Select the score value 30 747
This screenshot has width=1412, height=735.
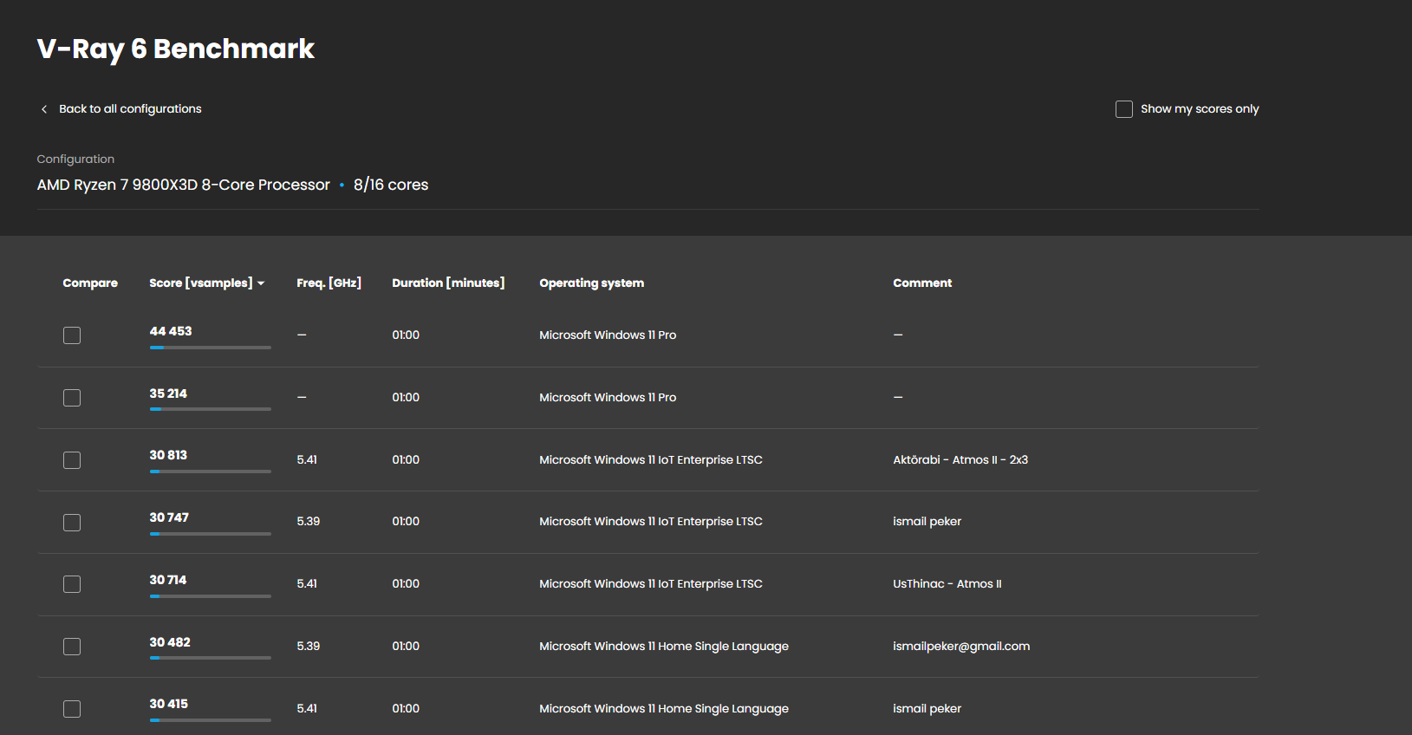point(169,517)
